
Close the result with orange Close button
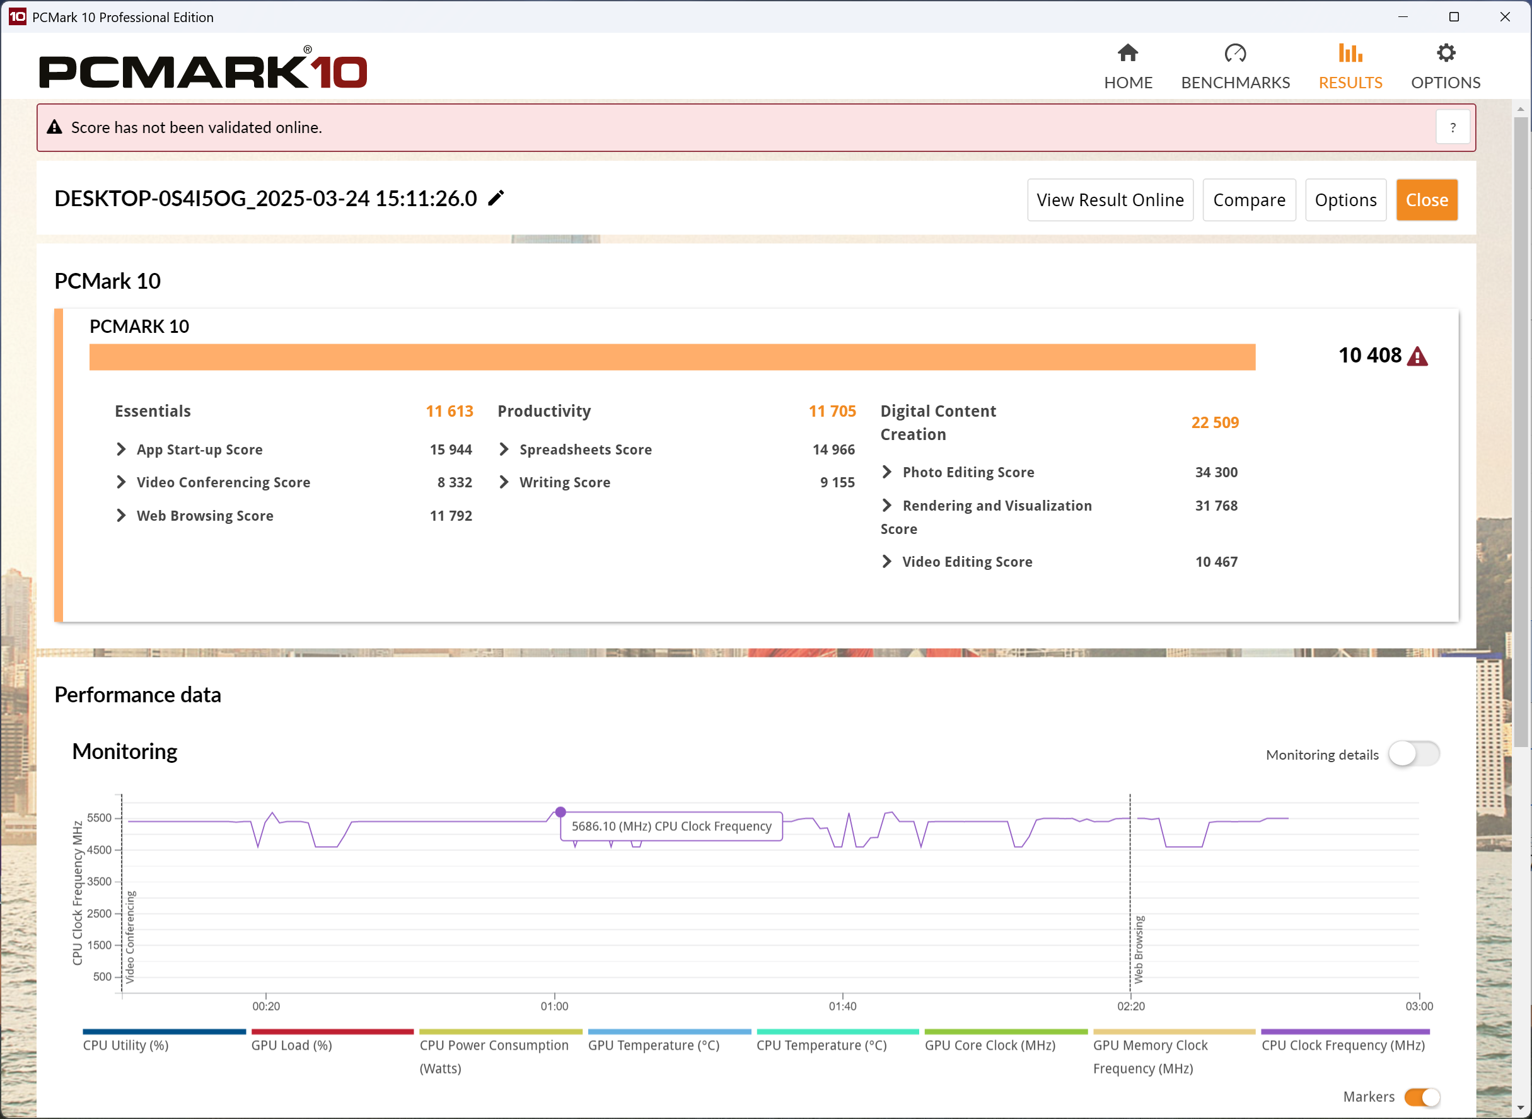[x=1426, y=200]
